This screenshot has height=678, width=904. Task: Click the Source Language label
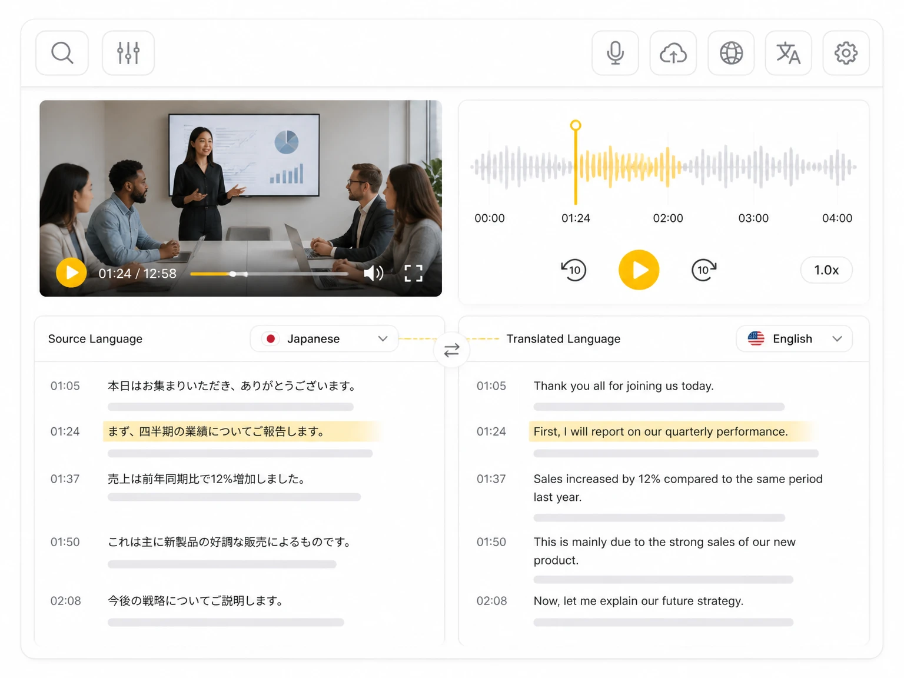(95, 339)
